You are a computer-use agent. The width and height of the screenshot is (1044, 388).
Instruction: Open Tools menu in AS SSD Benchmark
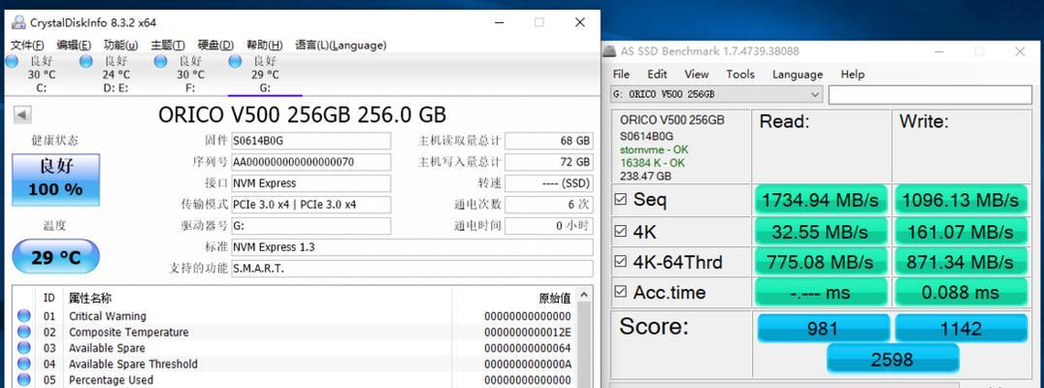pyautogui.click(x=740, y=75)
